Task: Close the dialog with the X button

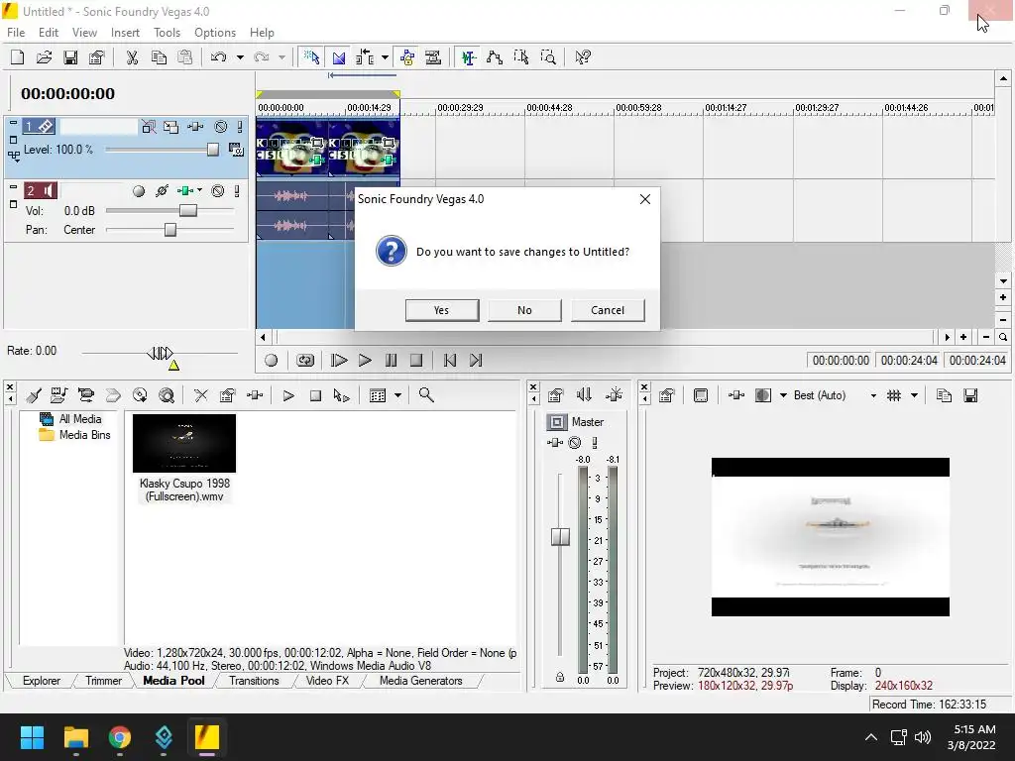Action: [x=644, y=199]
